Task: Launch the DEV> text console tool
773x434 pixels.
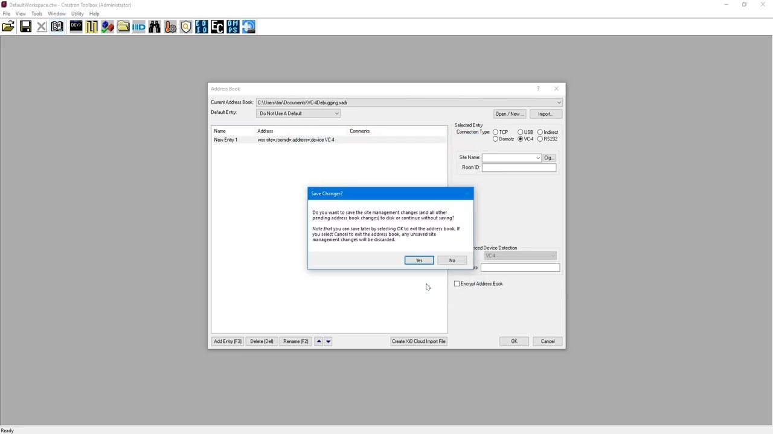Action: [x=76, y=27]
